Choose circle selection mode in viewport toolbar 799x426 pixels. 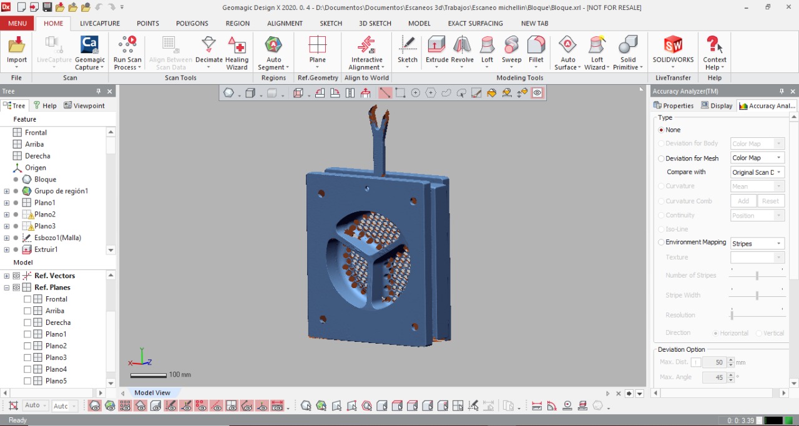(x=416, y=93)
